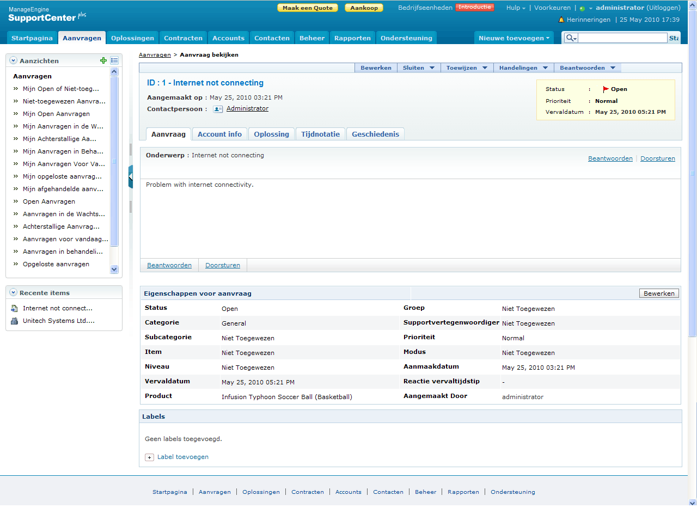
Task: Click the green plus add-view icon in Aanzichten
Action: tap(103, 60)
